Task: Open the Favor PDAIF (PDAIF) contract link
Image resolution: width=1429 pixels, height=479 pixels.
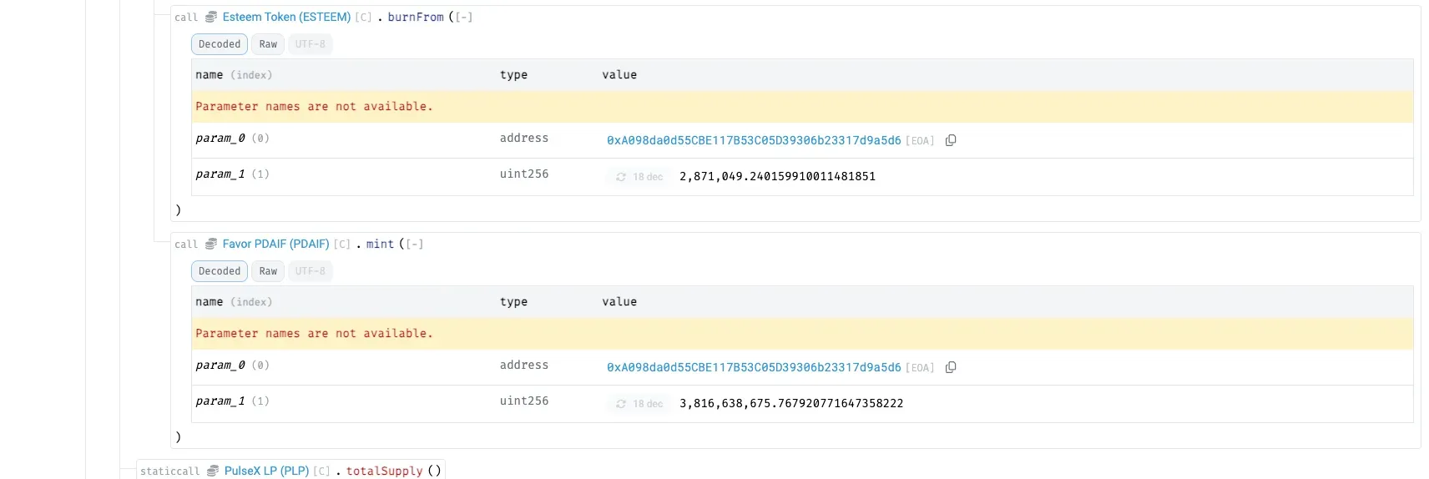Action: (275, 244)
